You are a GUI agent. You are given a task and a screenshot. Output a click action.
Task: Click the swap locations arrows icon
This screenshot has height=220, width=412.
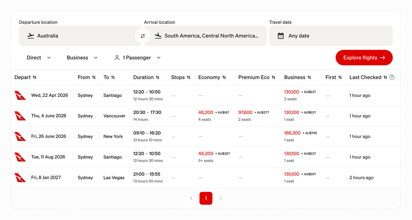coord(142,36)
